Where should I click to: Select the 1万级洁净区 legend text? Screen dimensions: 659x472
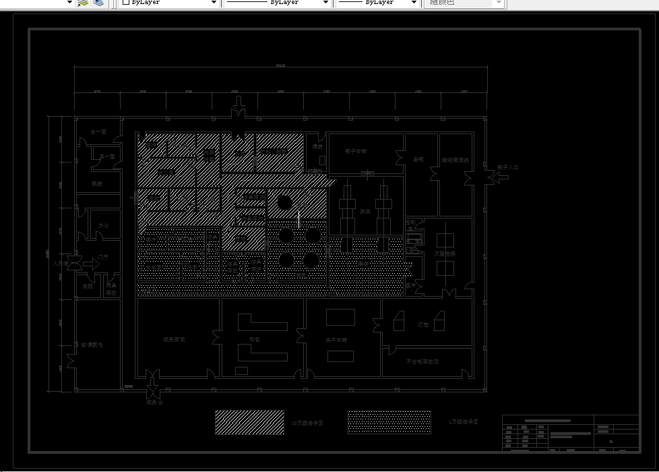coord(463,421)
